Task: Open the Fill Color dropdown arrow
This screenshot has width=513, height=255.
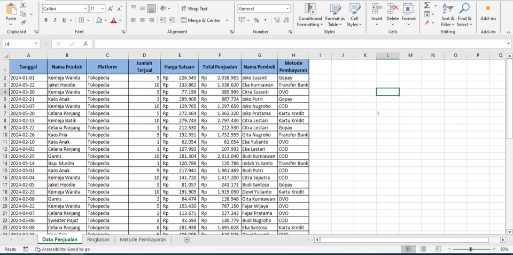Action: (106, 20)
